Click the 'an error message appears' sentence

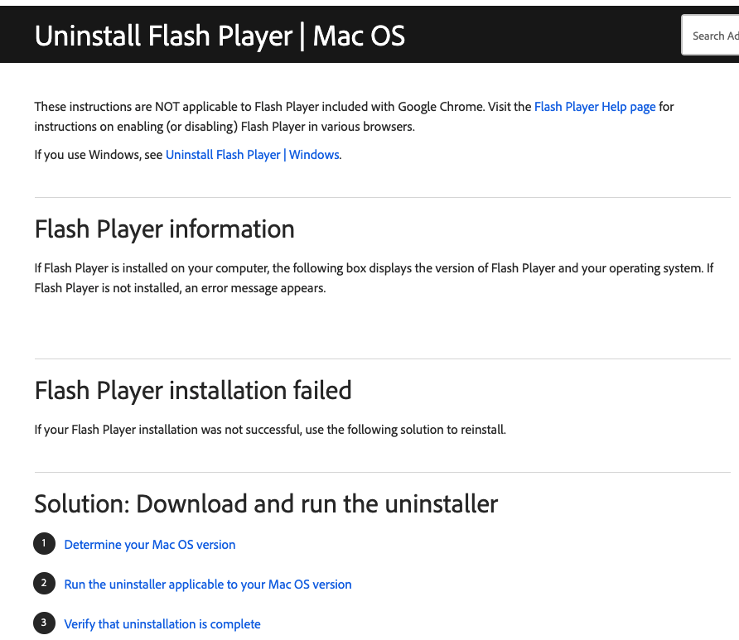pyautogui.click(x=255, y=288)
